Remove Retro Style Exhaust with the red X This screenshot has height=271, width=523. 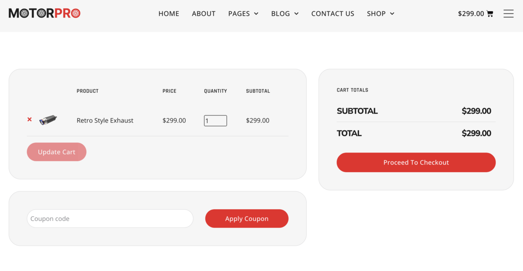(29, 119)
